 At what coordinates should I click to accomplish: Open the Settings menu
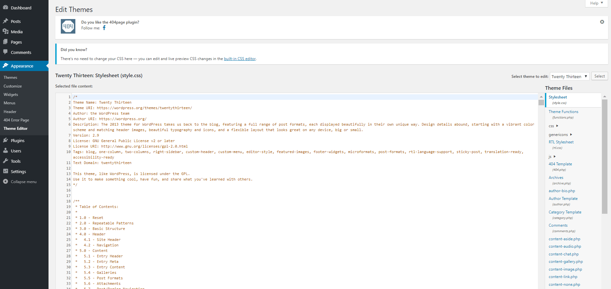[24, 171]
